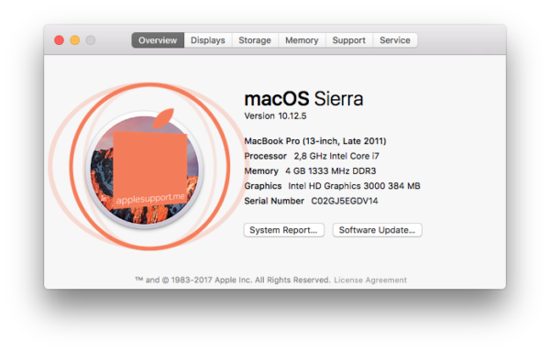
Task: Close the About This Mac window
Action: tap(59, 40)
